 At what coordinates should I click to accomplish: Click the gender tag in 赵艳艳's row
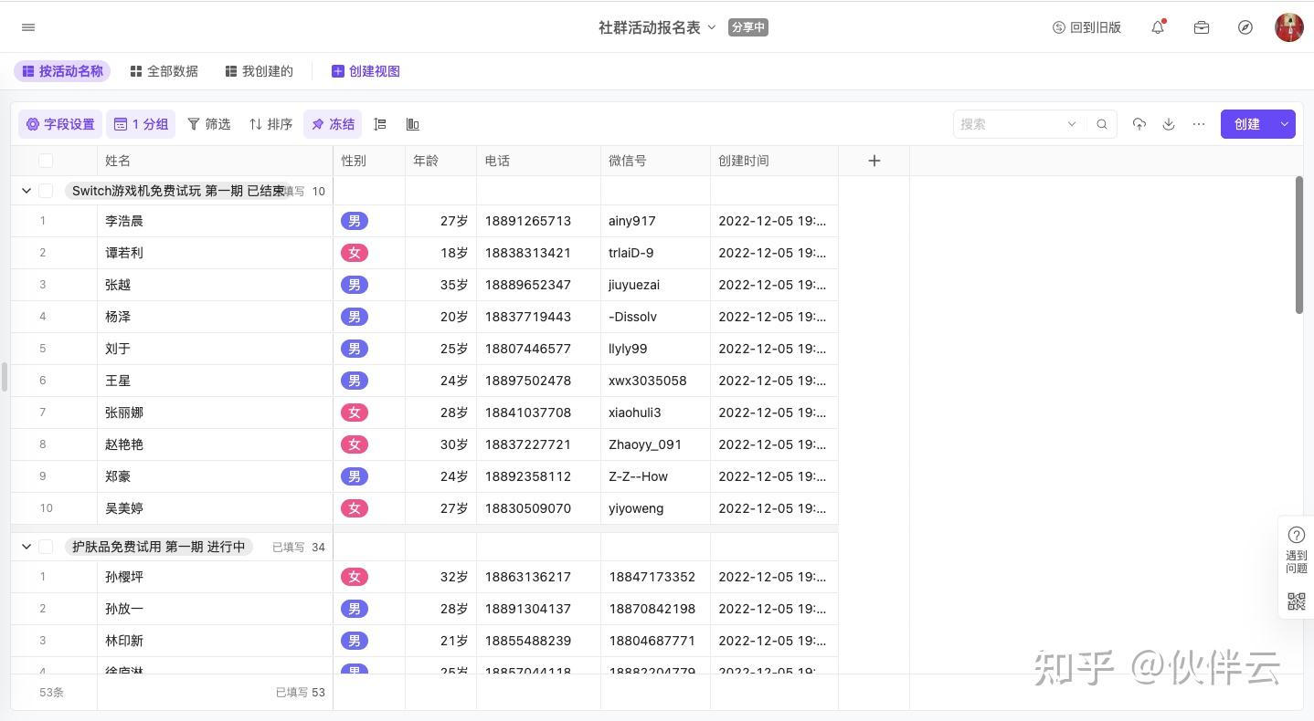pyautogui.click(x=355, y=444)
